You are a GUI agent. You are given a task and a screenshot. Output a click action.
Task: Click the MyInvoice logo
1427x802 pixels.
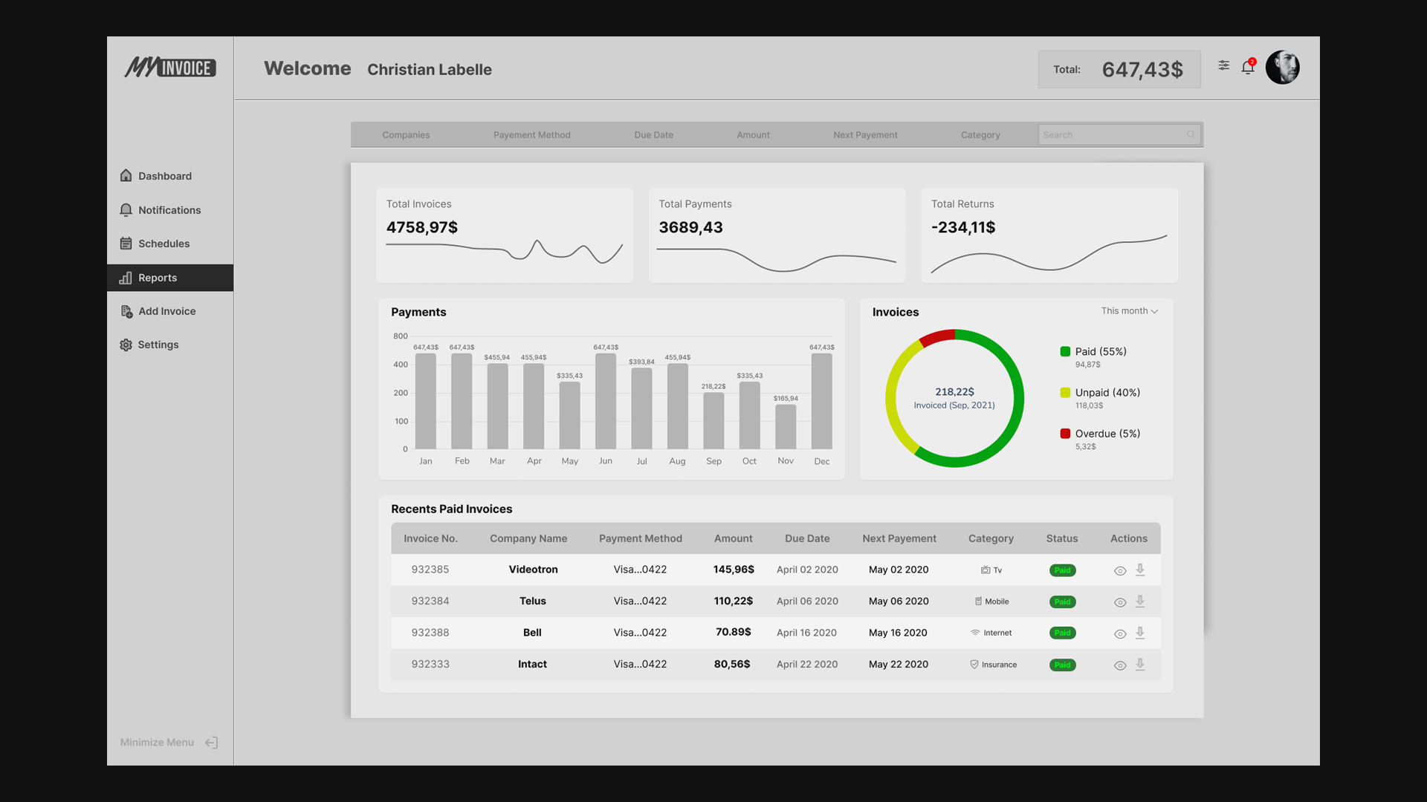[x=170, y=68]
